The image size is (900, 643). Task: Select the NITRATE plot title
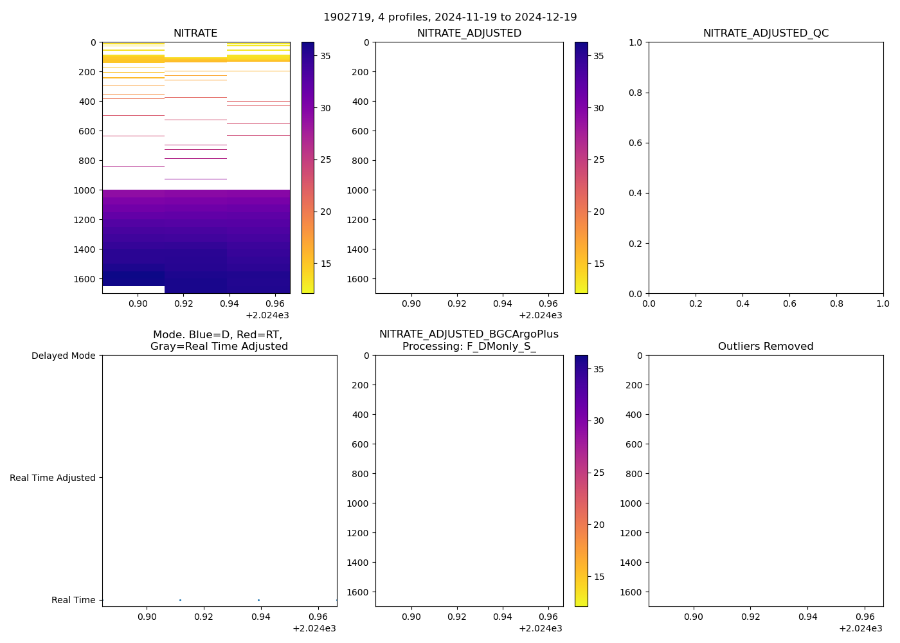coord(195,33)
